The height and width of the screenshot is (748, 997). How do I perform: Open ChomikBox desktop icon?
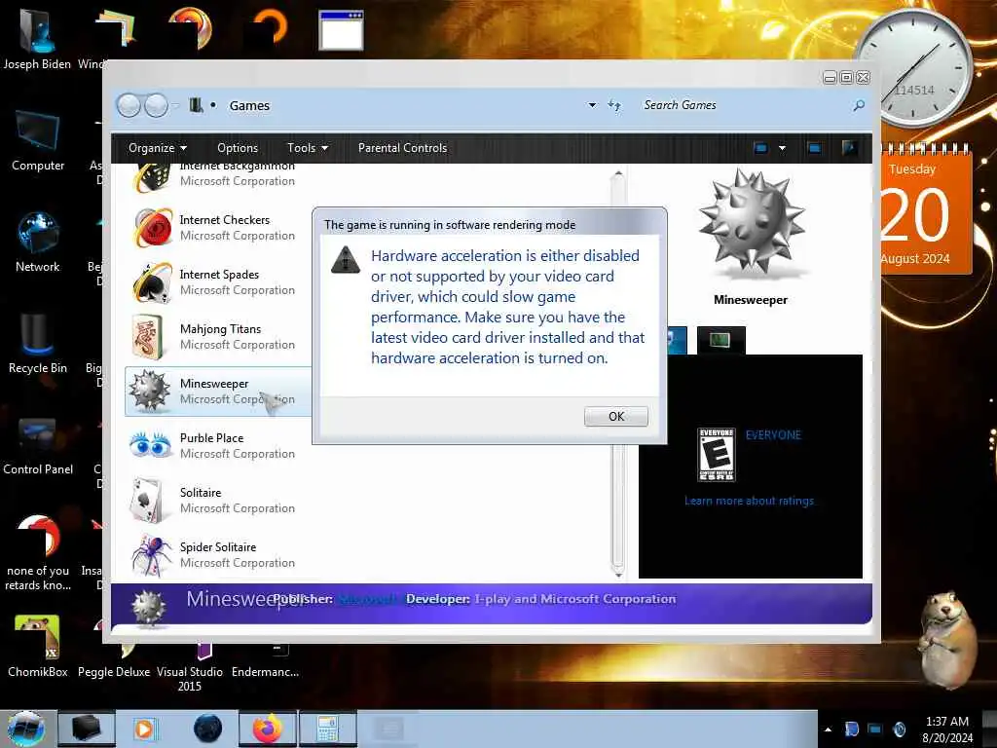click(x=38, y=646)
